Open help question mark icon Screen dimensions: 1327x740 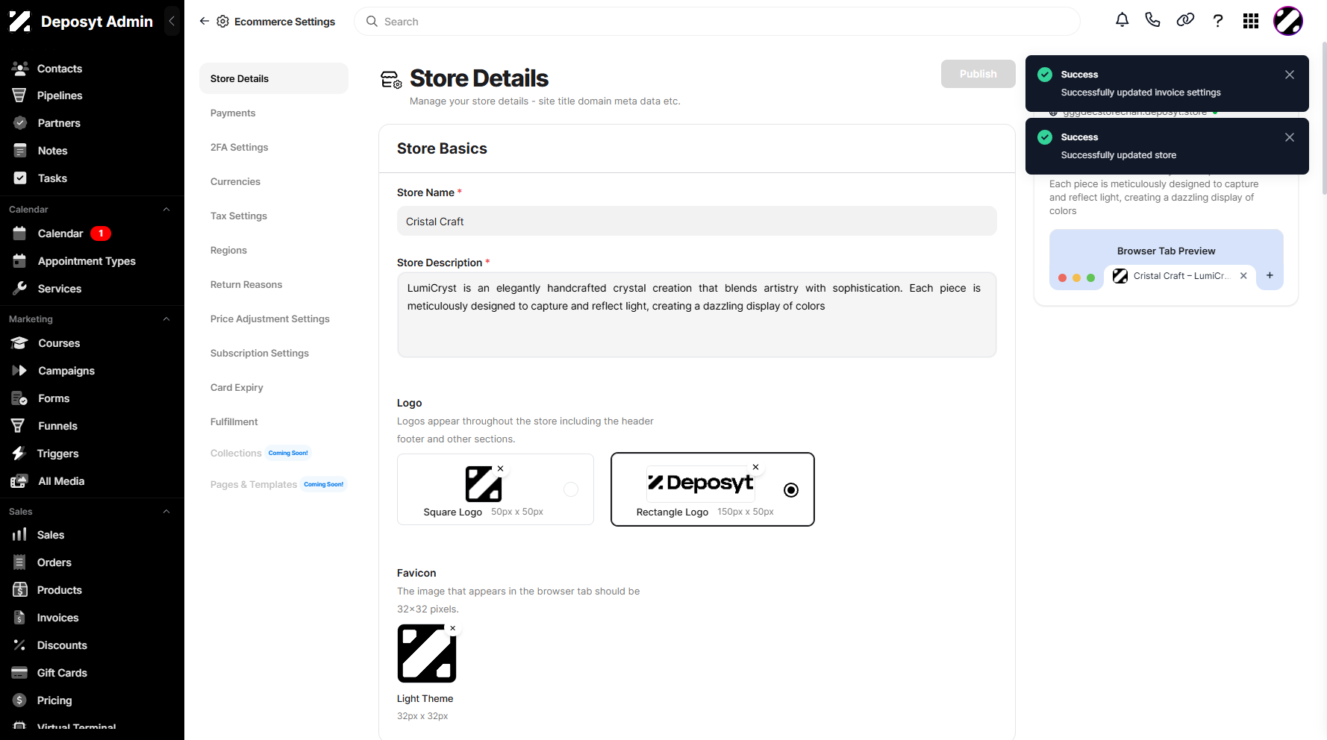(1218, 21)
